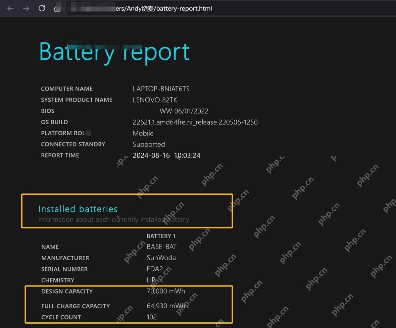Screen dimensions: 396x328
Task: Select battery name value BASE-BAT
Action: (162, 247)
